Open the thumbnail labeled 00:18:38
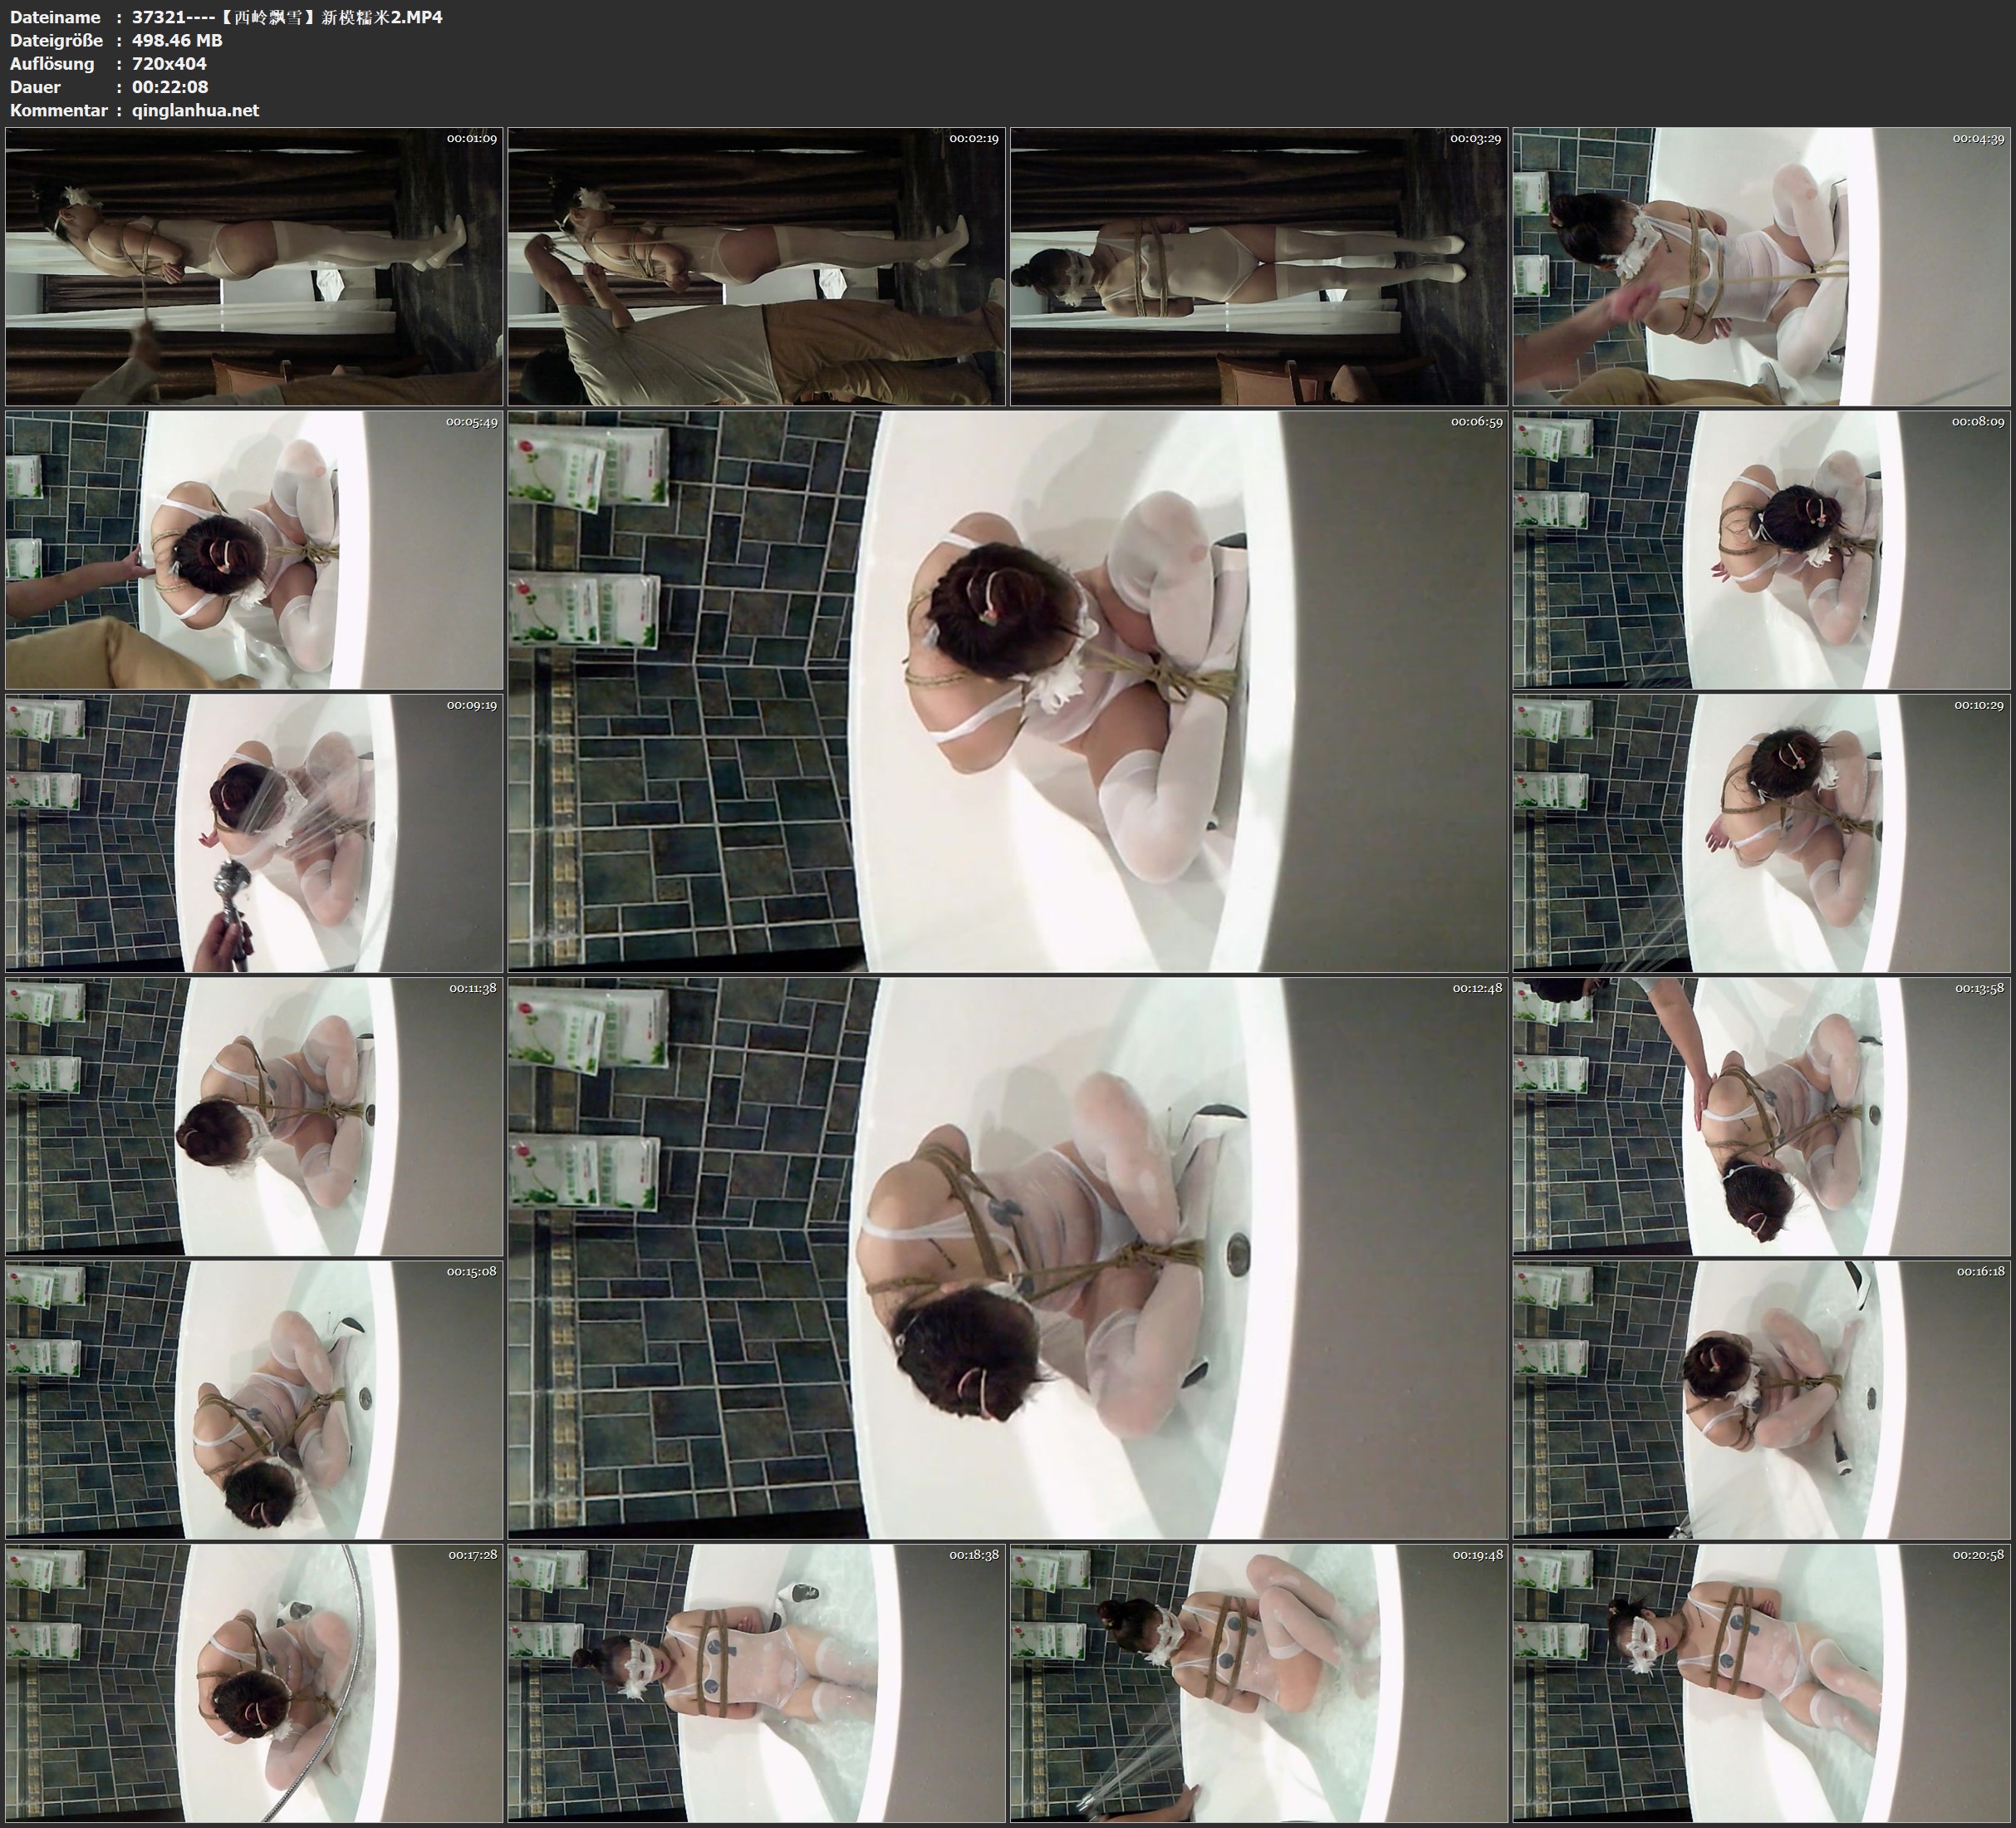Screen dimensions: 2016x1828 (756, 1683)
